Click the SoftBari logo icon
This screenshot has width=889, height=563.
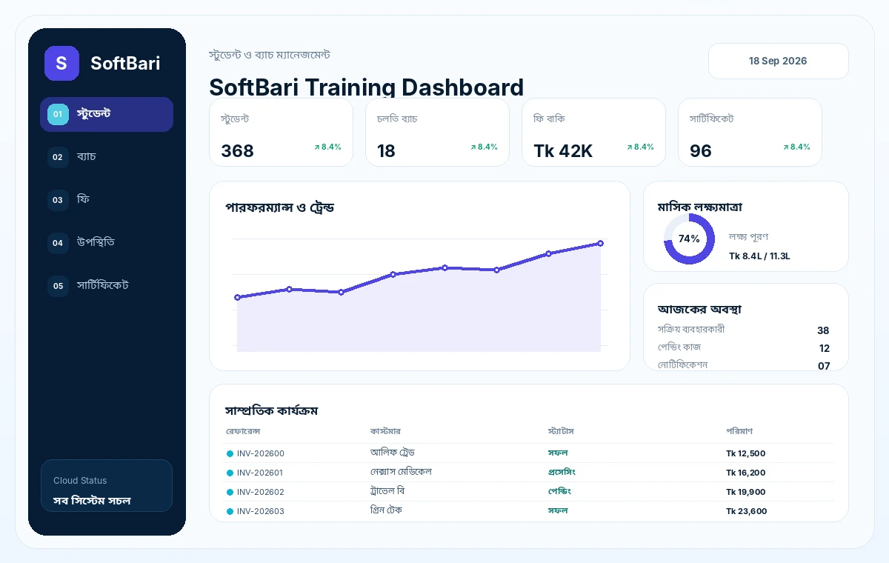click(61, 63)
